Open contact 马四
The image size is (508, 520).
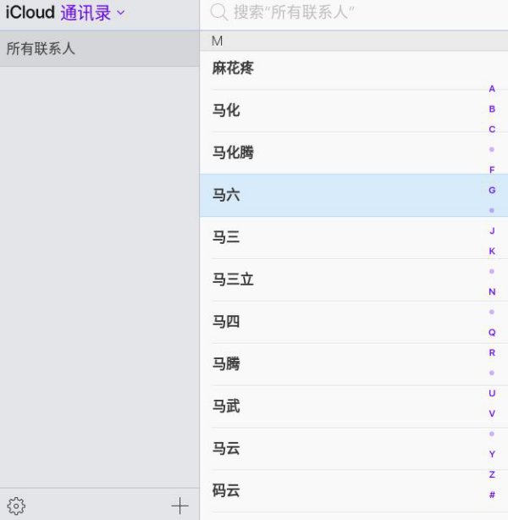[354, 322]
